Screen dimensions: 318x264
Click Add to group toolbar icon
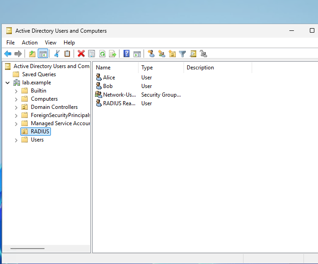204,54
